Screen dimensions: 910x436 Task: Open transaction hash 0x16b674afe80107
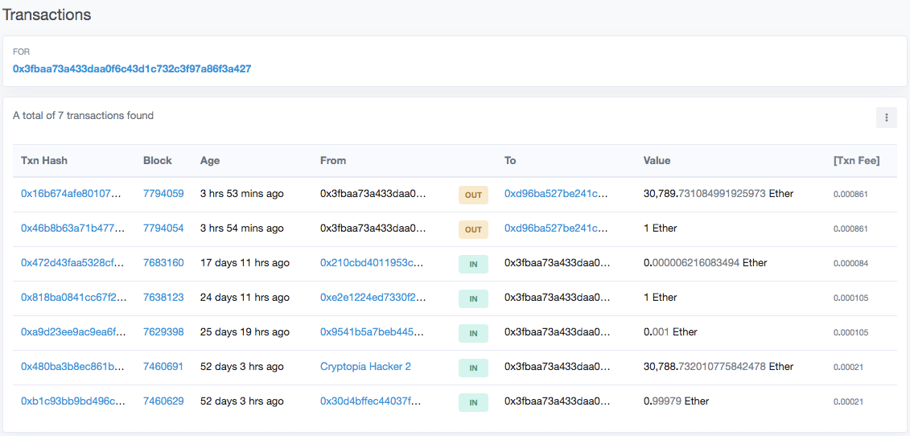72,194
